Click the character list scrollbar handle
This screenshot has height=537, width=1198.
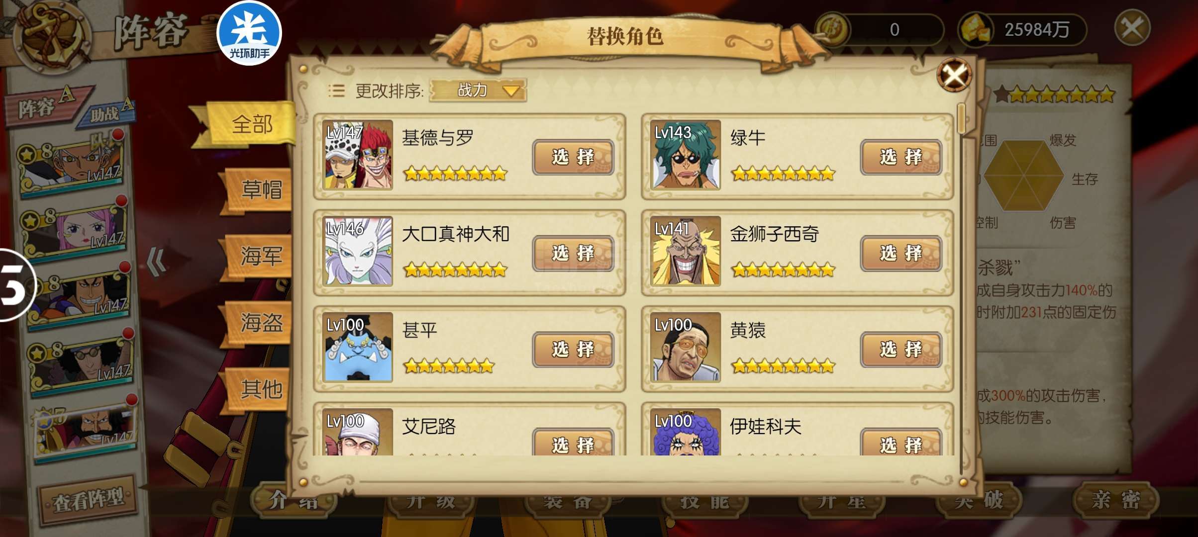961,118
